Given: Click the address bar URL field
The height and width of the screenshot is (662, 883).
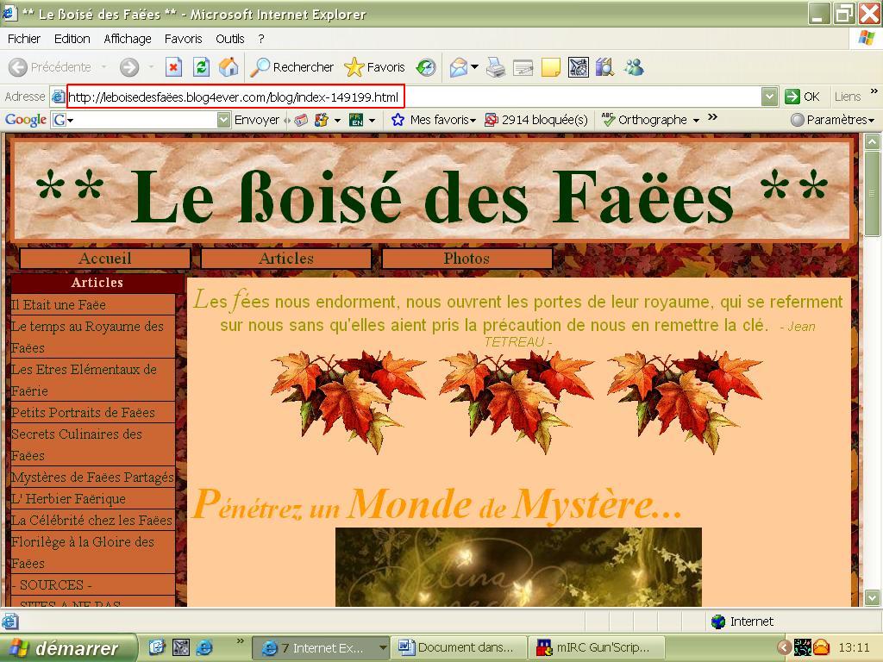Looking at the screenshot, I should 413,97.
